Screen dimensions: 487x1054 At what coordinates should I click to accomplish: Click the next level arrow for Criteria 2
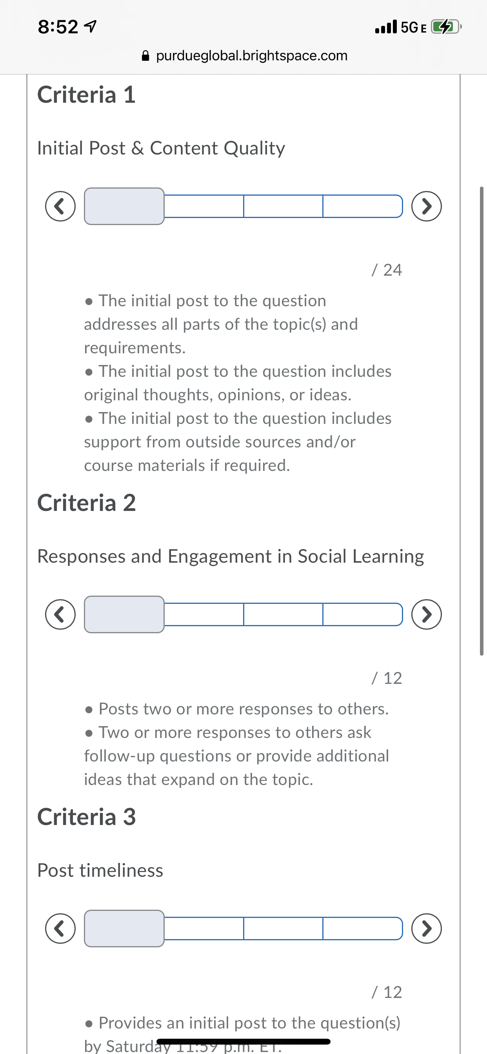pyautogui.click(x=427, y=614)
